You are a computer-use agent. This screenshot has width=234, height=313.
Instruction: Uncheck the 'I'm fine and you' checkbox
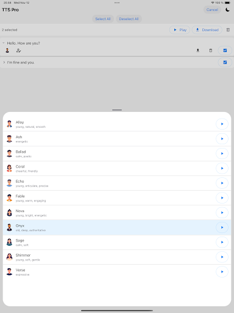pyautogui.click(x=225, y=62)
